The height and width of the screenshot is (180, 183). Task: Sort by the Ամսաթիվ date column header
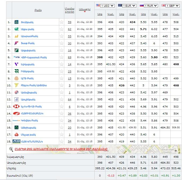pyautogui.click(x=84, y=10)
